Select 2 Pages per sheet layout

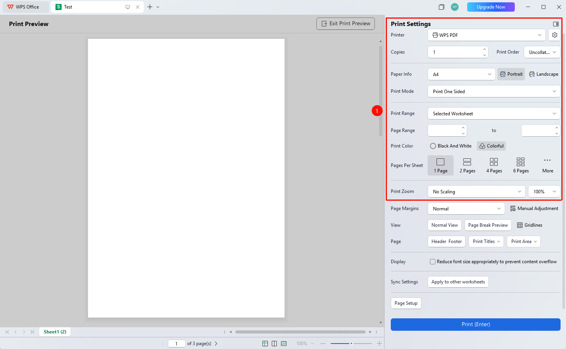[467, 165]
